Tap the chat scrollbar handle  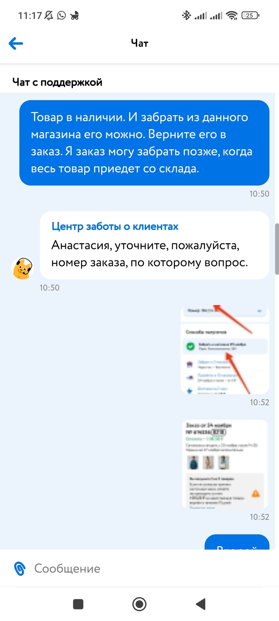click(x=277, y=249)
